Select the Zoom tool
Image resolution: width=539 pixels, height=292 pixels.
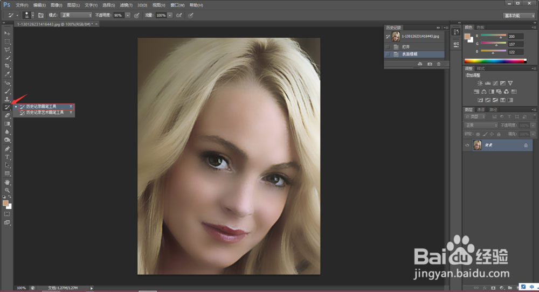pyautogui.click(x=7, y=190)
